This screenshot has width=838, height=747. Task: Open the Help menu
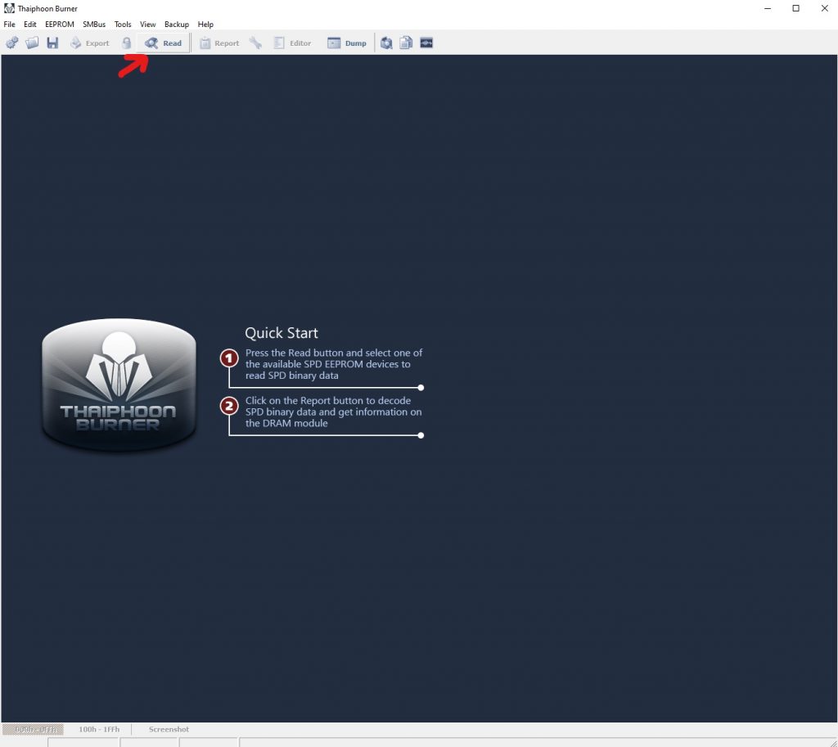click(x=205, y=24)
